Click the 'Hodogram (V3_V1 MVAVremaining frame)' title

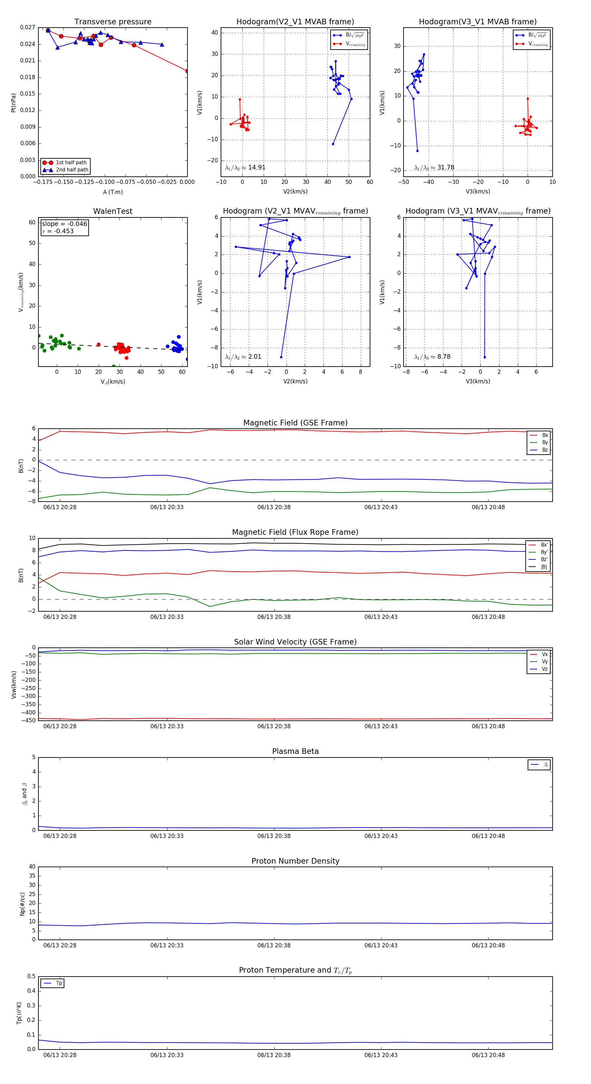tap(478, 211)
